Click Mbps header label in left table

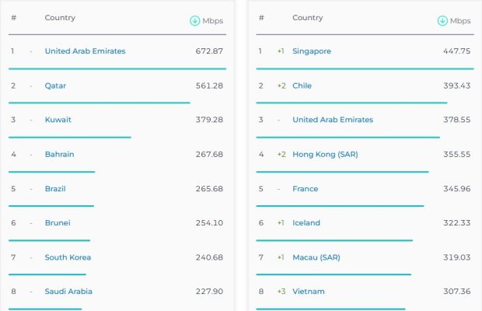pos(213,21)
